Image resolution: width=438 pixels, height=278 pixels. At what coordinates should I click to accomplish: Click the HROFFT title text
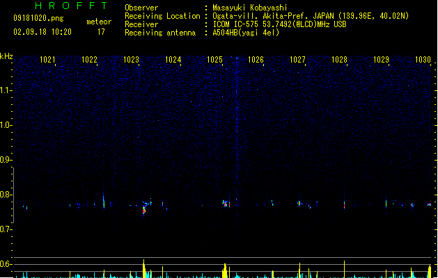point(72,6)
